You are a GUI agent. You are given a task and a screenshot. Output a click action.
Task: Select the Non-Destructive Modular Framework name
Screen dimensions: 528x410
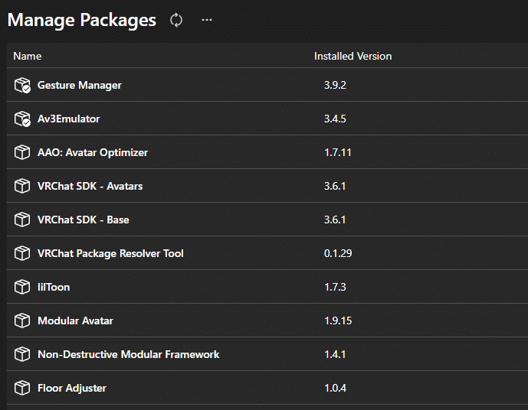[128, 354]
